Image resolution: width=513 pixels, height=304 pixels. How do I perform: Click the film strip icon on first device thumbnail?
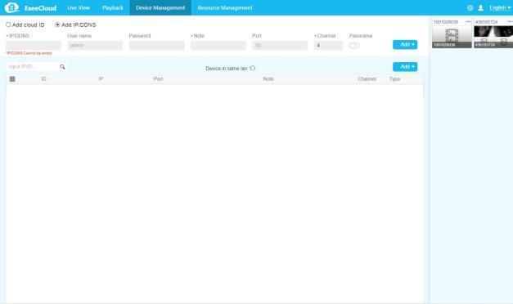pos(452,34)
